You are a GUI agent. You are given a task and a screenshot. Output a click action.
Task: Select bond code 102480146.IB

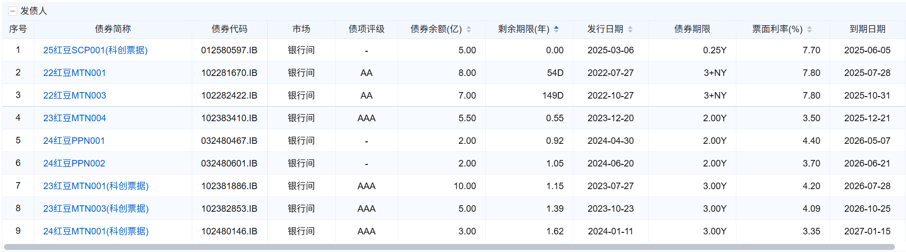[x=229, y=231]
